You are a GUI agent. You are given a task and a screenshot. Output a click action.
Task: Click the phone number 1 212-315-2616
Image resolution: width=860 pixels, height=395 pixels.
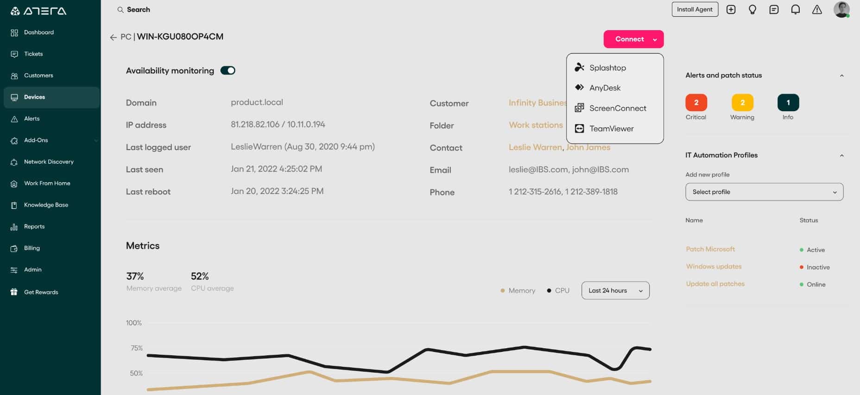point(535,192)
